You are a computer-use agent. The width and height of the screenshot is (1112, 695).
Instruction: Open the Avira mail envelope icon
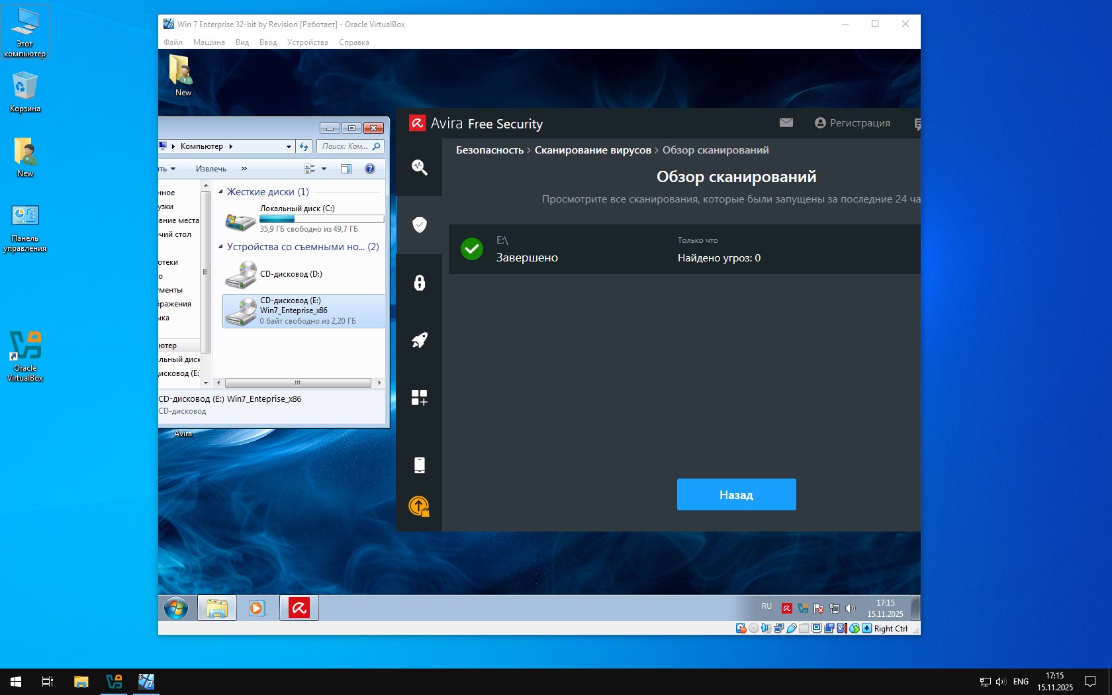tap(786, 122)
